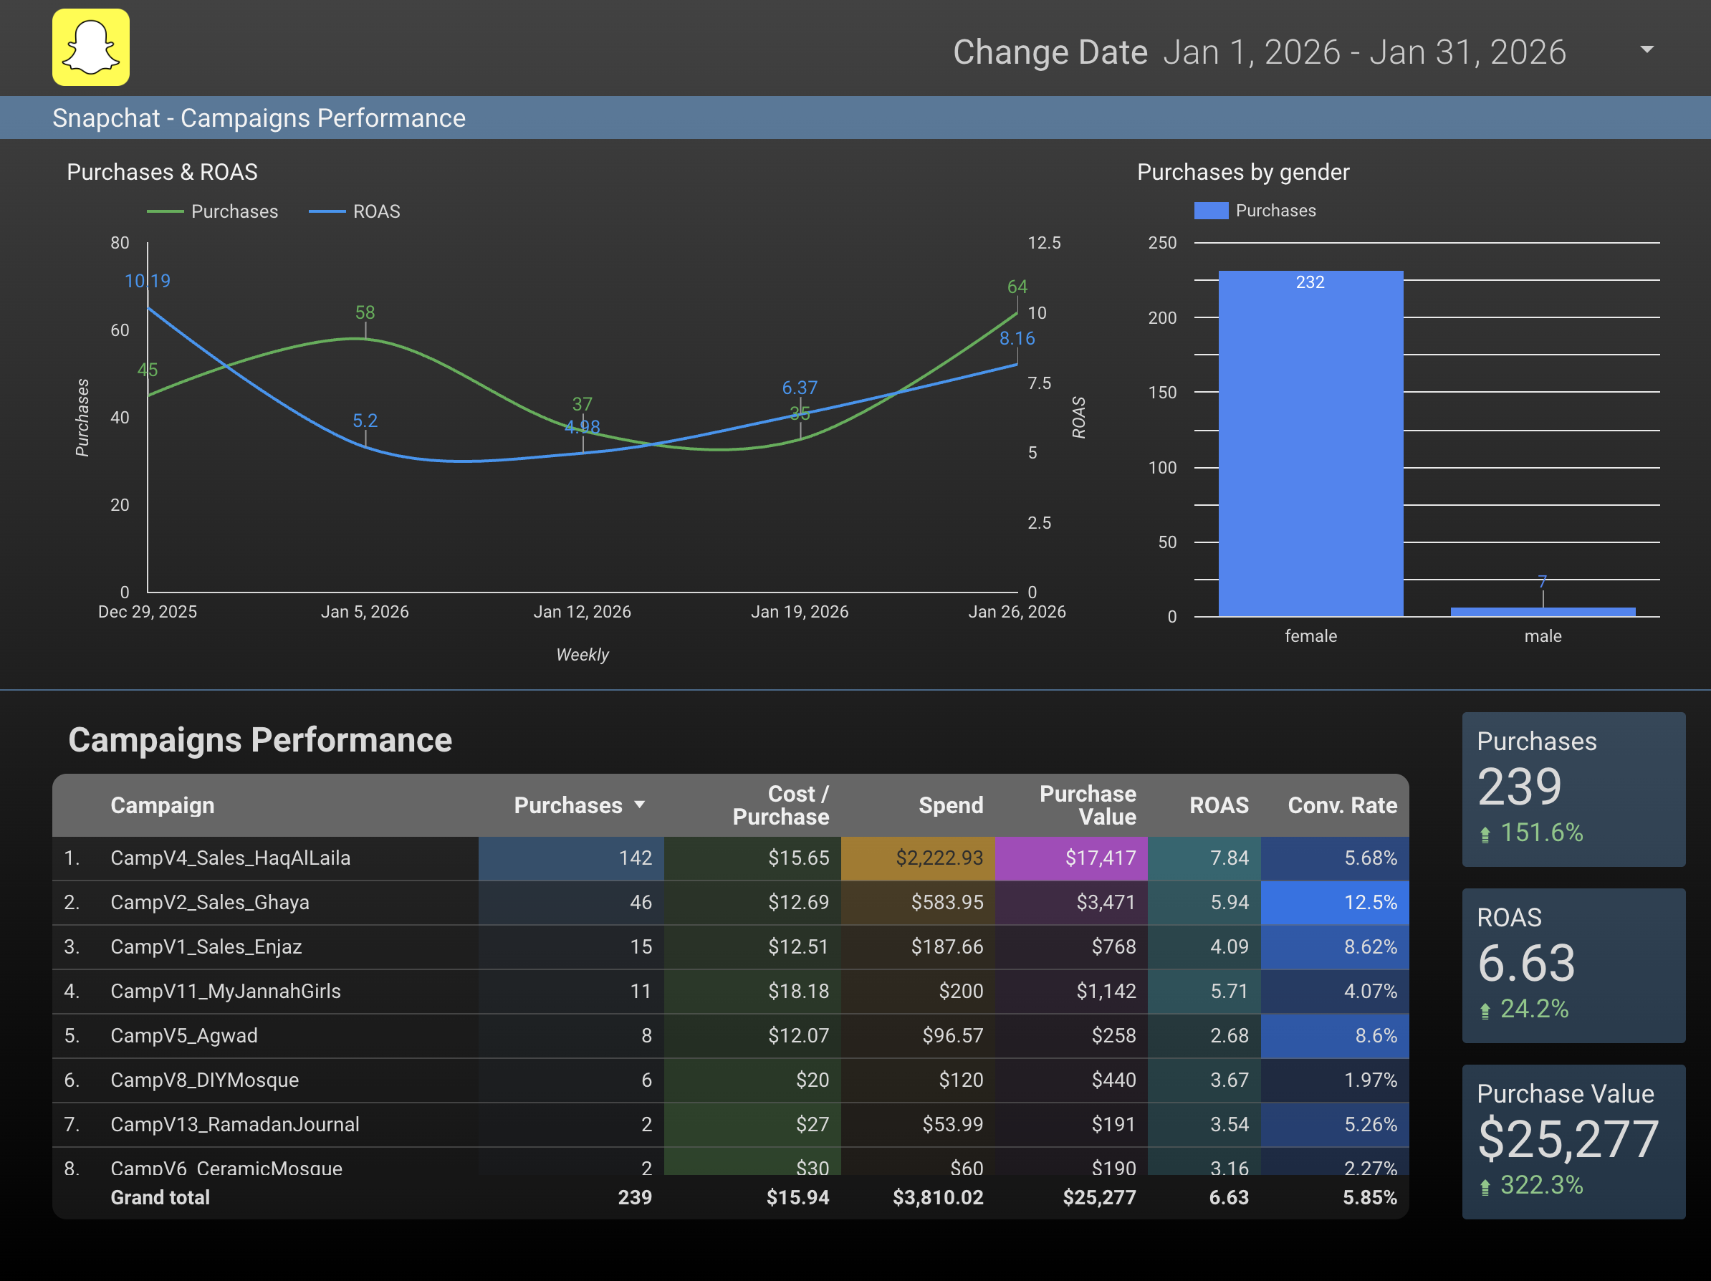Sort table by Conv. Rate header

(1341, 805)
